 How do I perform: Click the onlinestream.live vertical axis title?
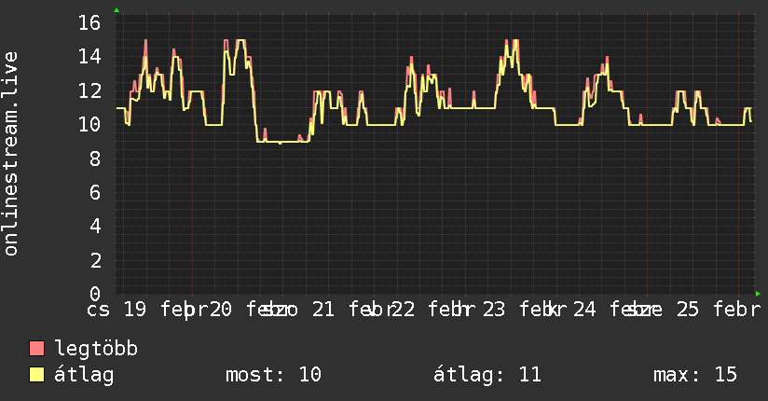click(10, 154)
